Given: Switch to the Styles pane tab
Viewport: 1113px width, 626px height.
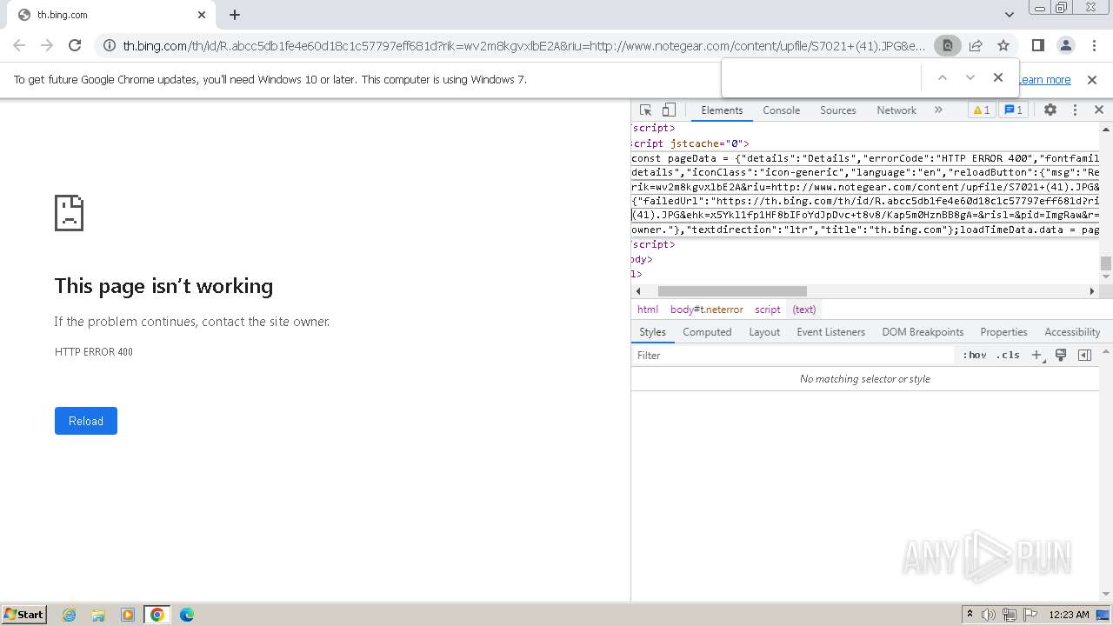Looking at the screenshot, I should point(652,332).
